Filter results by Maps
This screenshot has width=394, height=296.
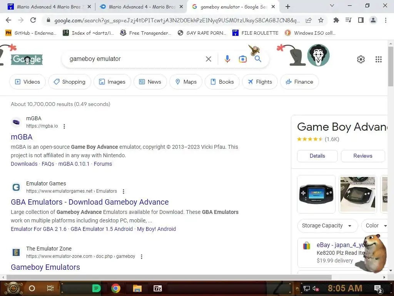(186, 82)
